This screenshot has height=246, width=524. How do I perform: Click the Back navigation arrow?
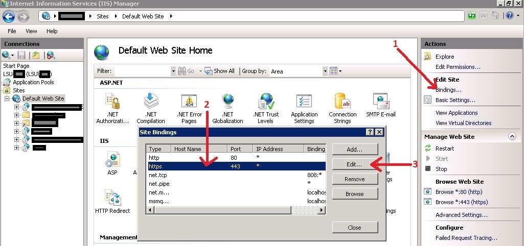tap(9, 16)
